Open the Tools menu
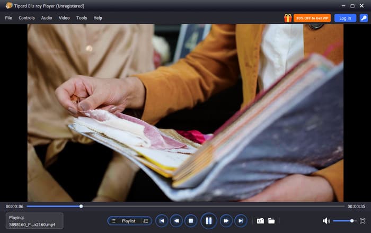 [82, 18]
